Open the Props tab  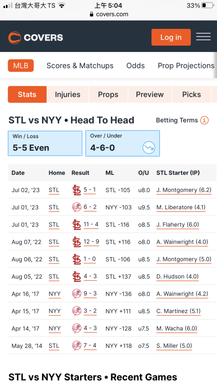[108, 94]
